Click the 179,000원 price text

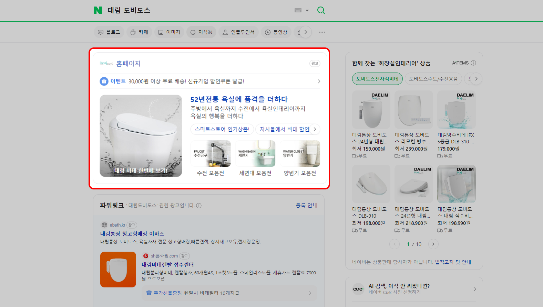[448, 149]
